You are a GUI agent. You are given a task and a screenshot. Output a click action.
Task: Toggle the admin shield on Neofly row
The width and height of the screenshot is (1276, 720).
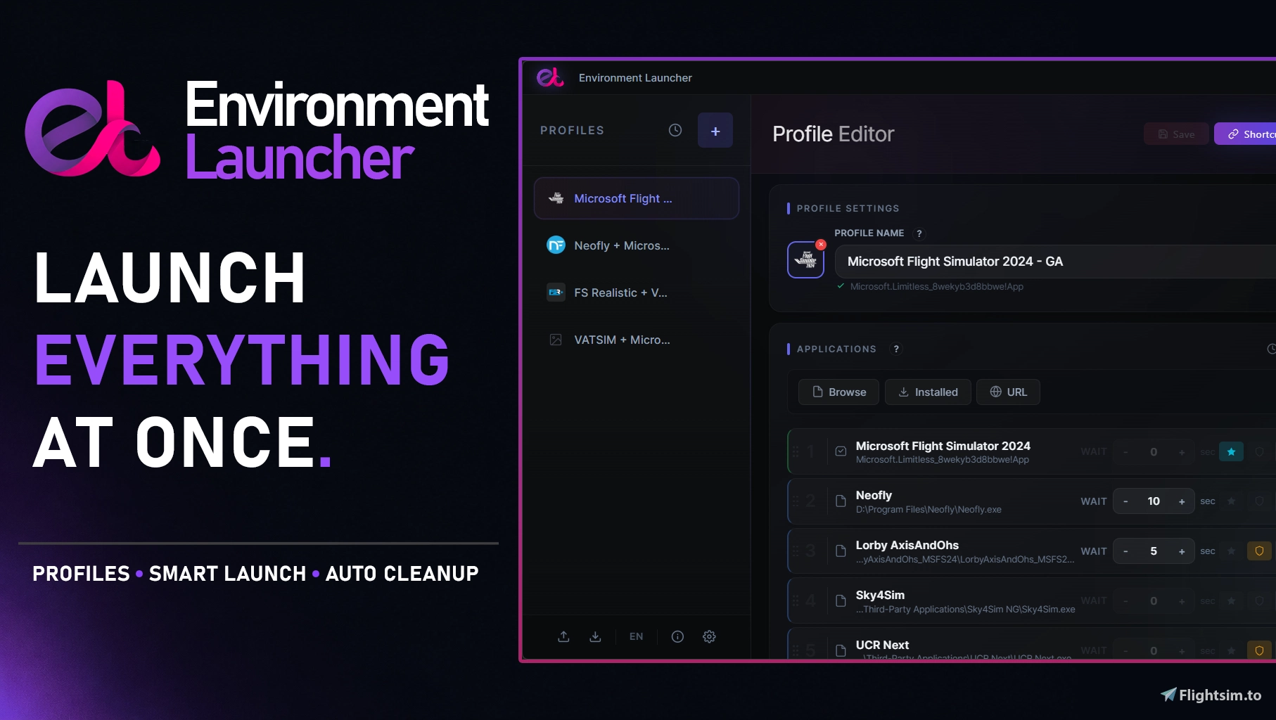pyautogui.click(x=1259, y=501)
